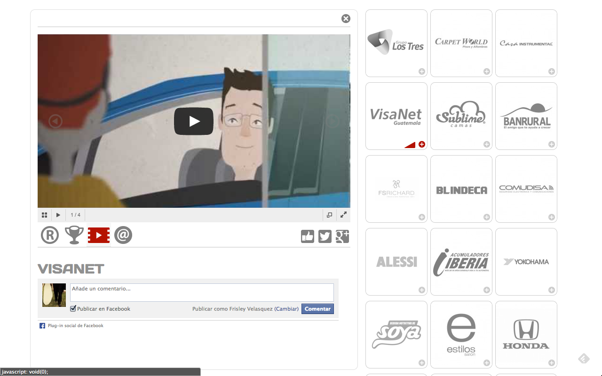This screenshot has width=602, height=376.
Task: Expand plus icon on Banrural card
Action: point(552,144)
